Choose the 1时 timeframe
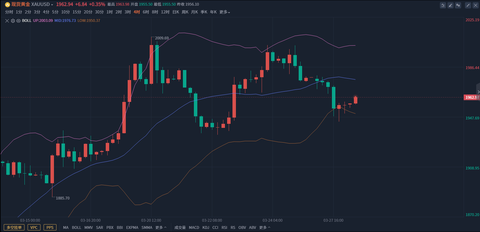The height and width of the screenshot is (232, 480). 109,12
